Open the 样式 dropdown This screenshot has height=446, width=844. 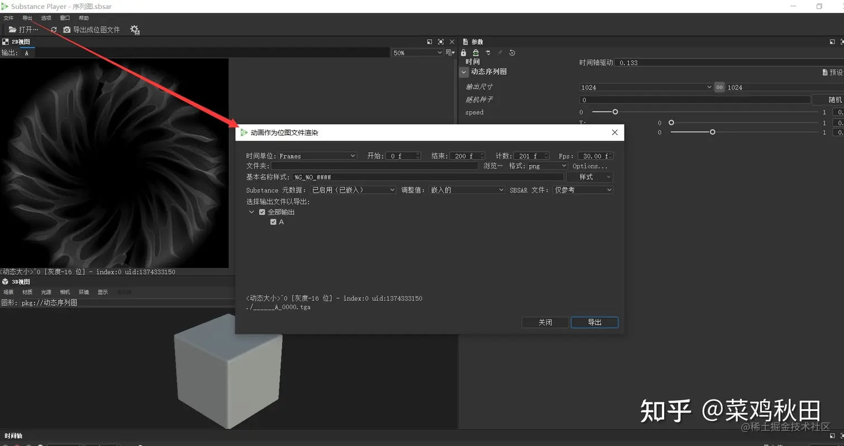tap(589, 177)
